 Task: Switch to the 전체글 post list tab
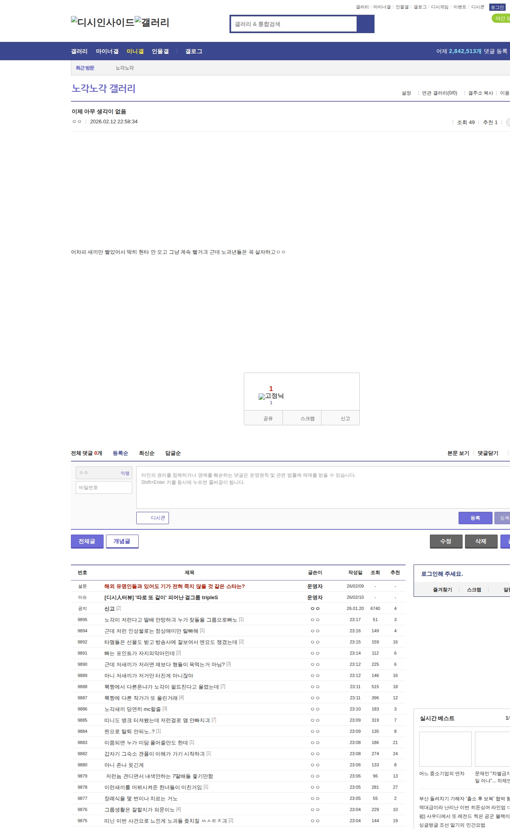pyautogui.click(x=87, y=541)
